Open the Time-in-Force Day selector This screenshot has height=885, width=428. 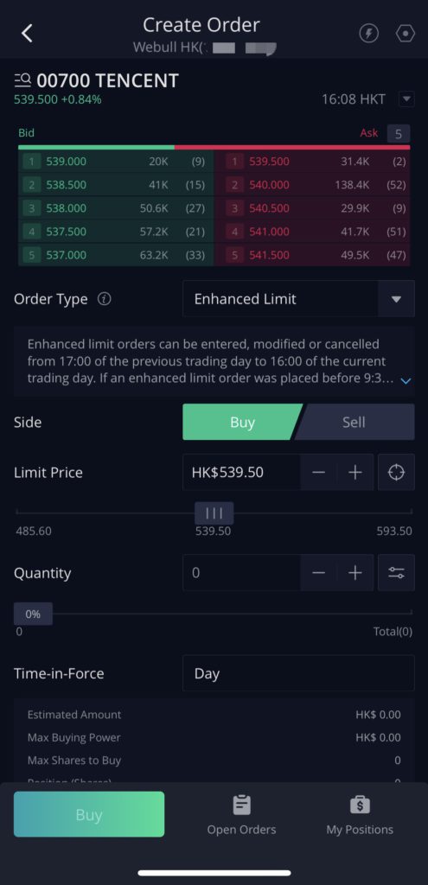pos(298,672)
